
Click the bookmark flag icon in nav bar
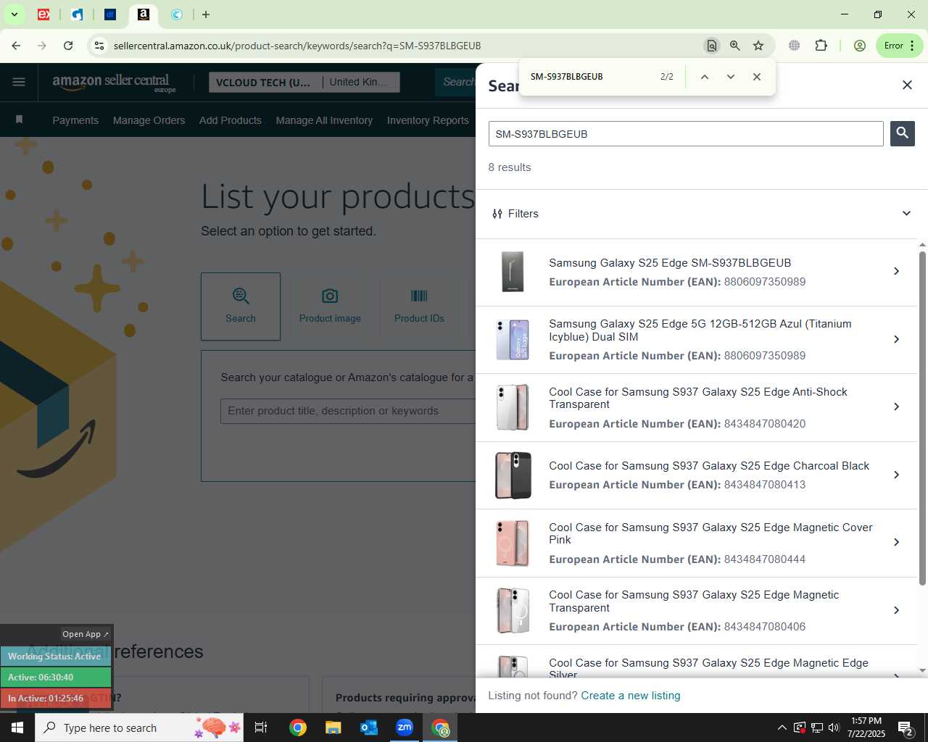pyautogui.click(x=20, y=120)
